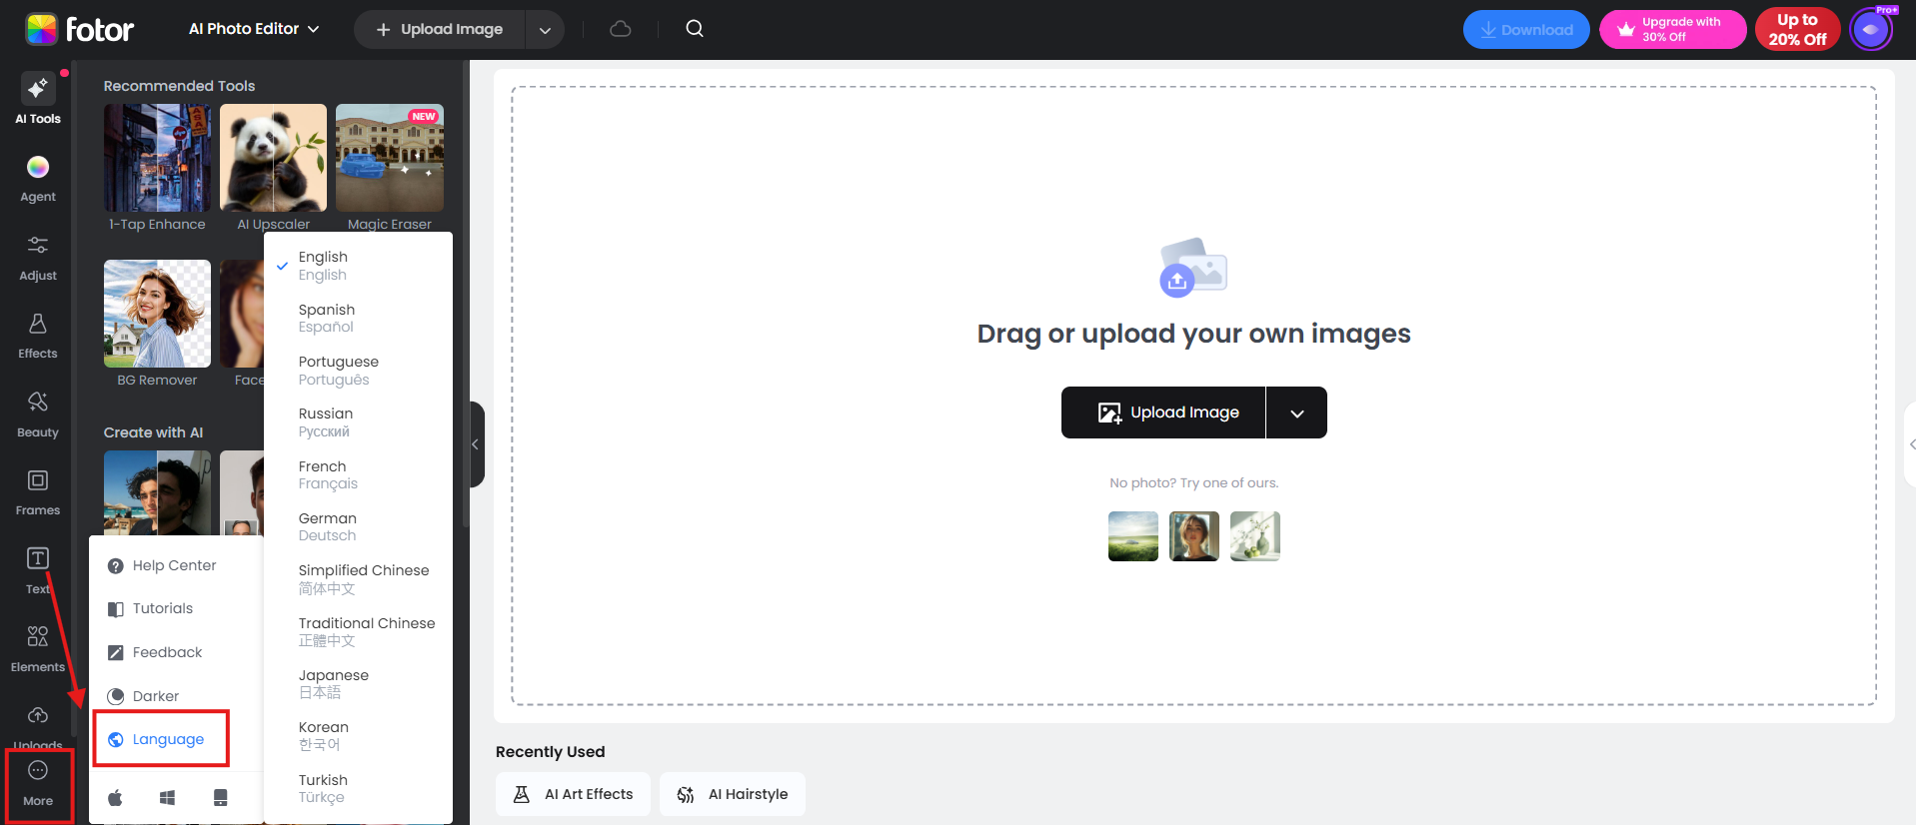The width and height of the screenshot is (1916, 825).
Task: Open the Adjust sidebar panel
Action: 38,258
